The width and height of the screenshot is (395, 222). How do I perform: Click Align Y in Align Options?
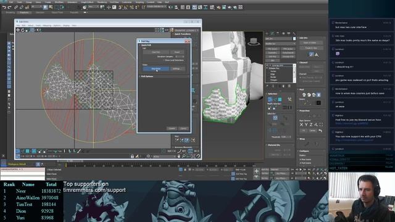(x=306, y=125)
